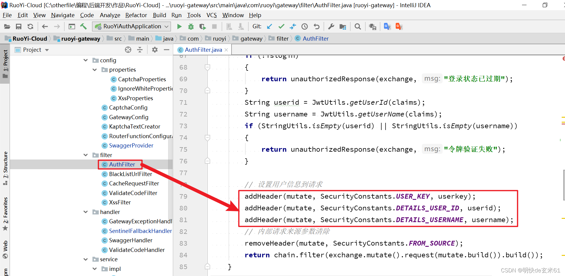Screen dimensions: 565x276
Task: Open the run configuration dropdown RuoYiAuthApplication
Action: tap(132, 26)
